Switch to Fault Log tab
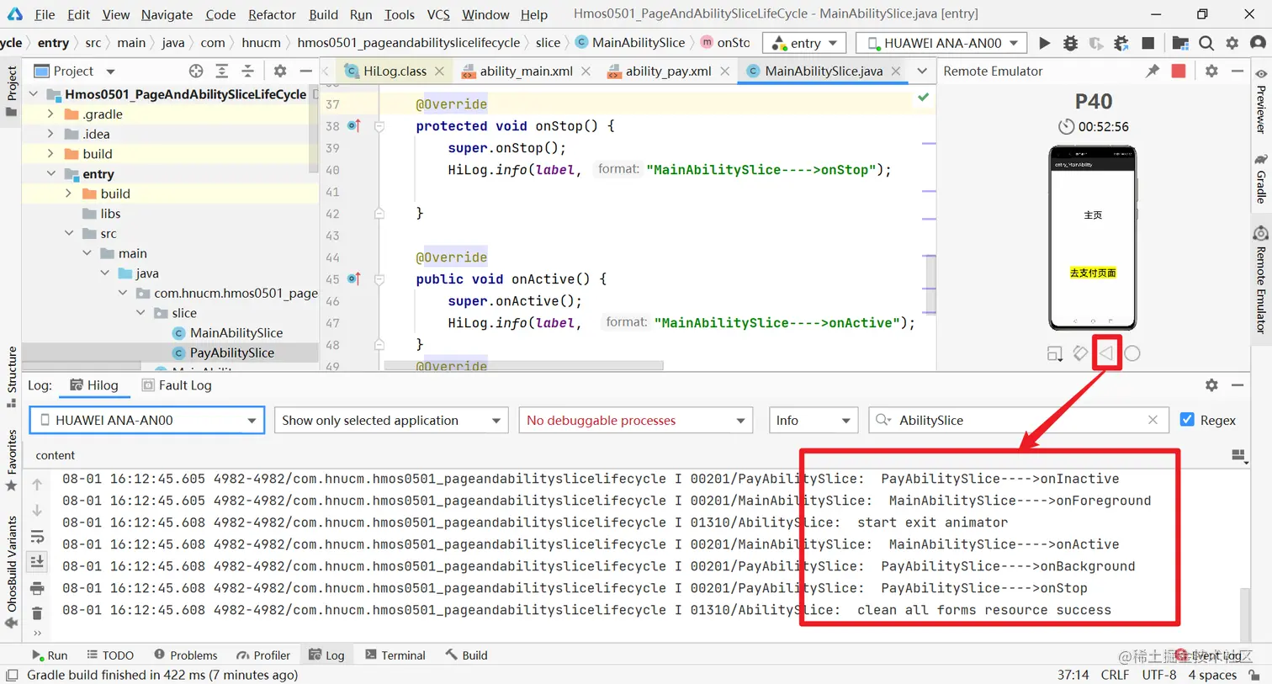 click(177, 384)
